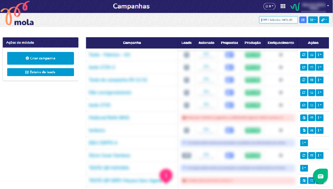Click the Campanha column header
333x189 pixels.
132,43
